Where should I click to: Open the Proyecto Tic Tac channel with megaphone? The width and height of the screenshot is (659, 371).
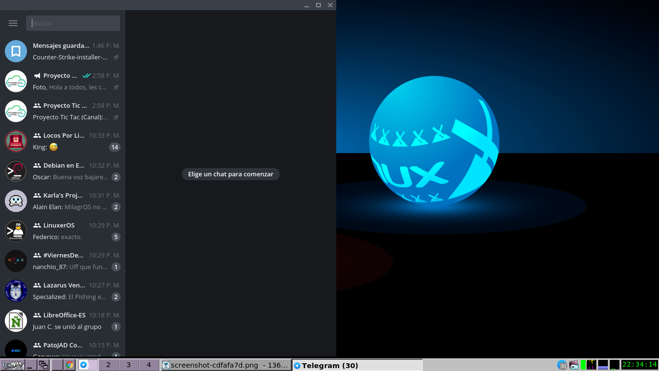[63, 81]
